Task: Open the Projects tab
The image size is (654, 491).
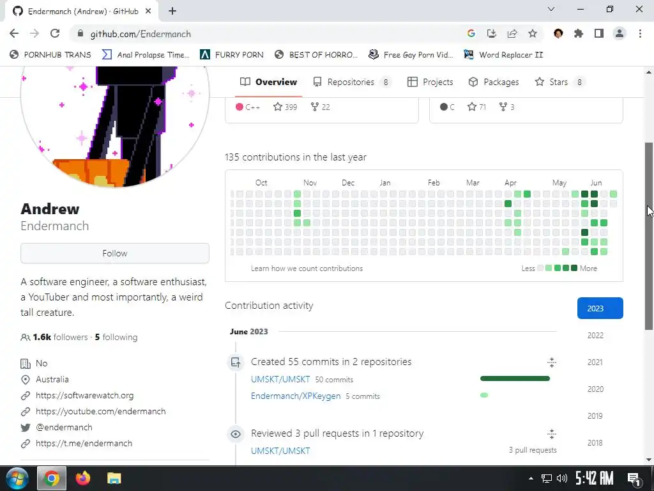Action: pos(430,82)
